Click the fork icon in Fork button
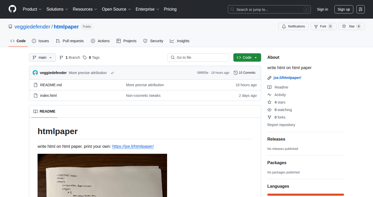 [x=316, y=26]
